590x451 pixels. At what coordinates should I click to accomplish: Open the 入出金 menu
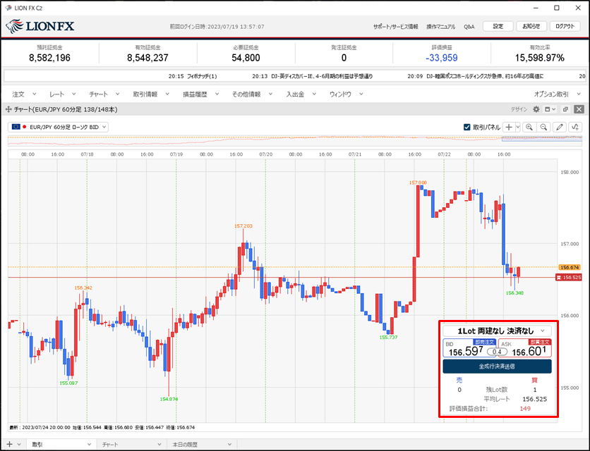(x=301, y=94)
